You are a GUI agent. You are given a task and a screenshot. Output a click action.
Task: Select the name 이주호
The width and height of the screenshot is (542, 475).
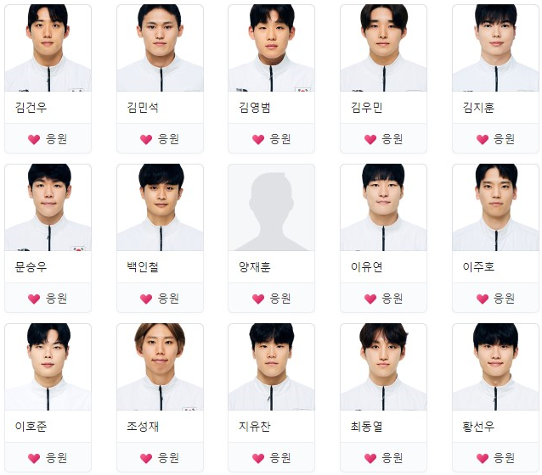[x=478, y=267]
